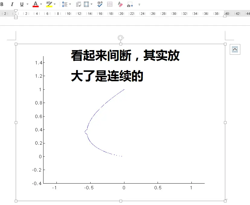Image resolution: width=250 pixels, height=205 pixels.
Task: Clear formatting with the eraser icon
Action: [120, 4]
